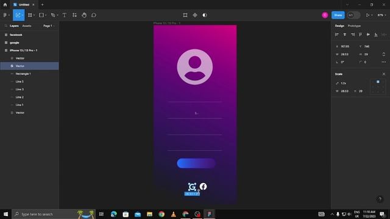This screenshot has height=219, width=390.
Task: Open the Windows Start menu
Action: pos(5,214)
